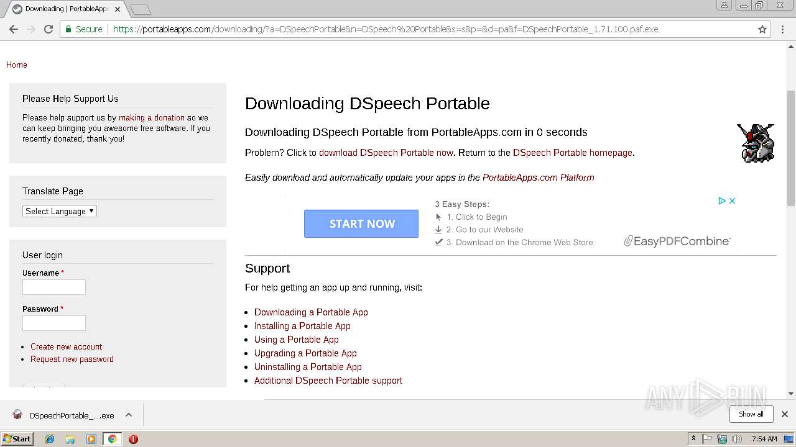
Task: Return to DSpeech Portable homepage link
Action: pos(573,153)
